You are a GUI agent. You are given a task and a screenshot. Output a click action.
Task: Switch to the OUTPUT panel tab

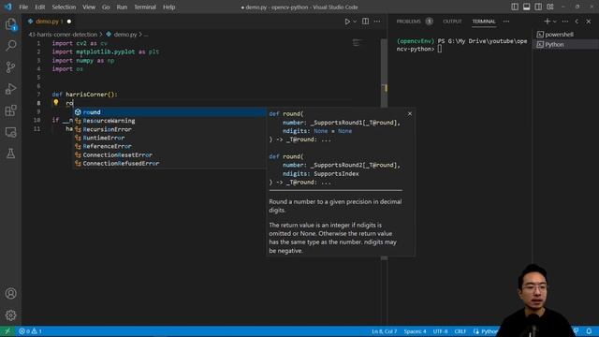click(452, 22)
